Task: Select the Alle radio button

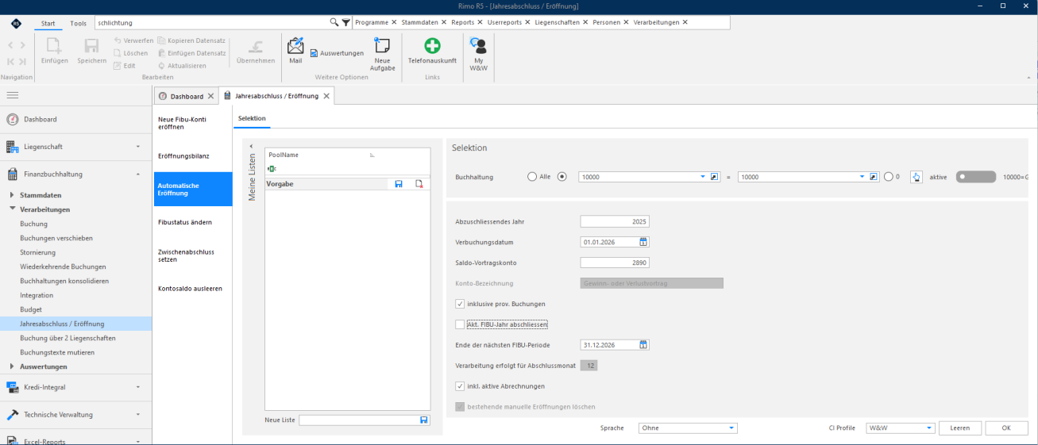Action: click(532, 177)
